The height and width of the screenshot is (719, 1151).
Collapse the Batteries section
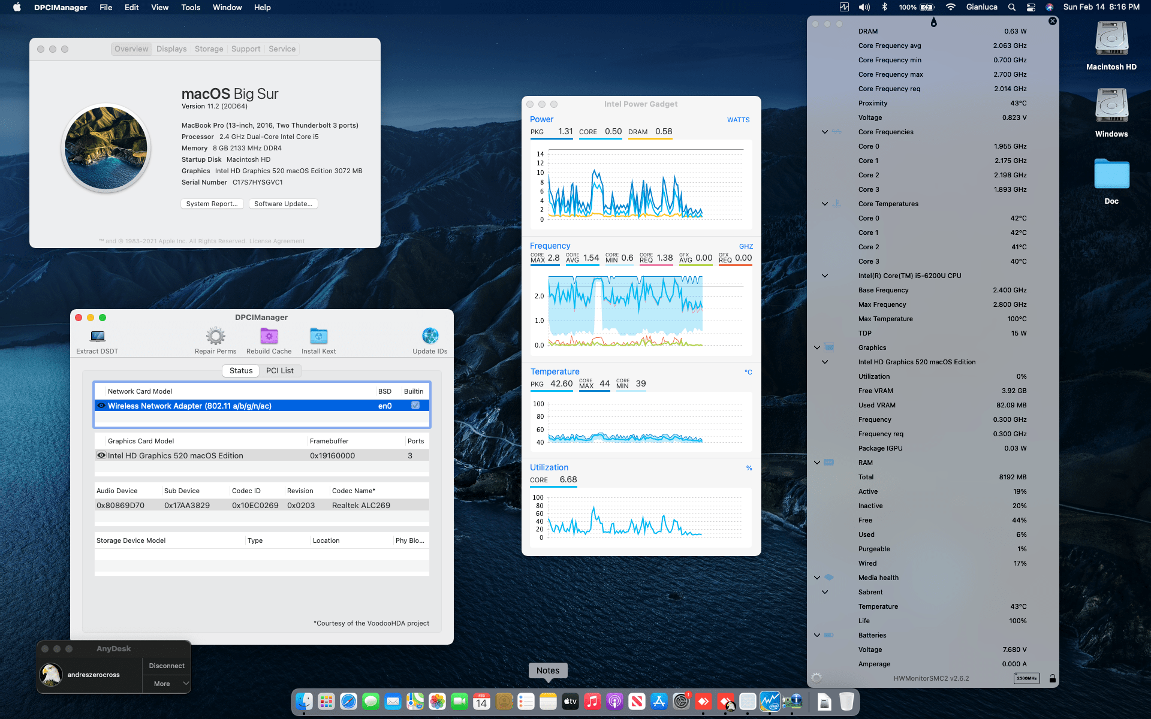(817, 635)
